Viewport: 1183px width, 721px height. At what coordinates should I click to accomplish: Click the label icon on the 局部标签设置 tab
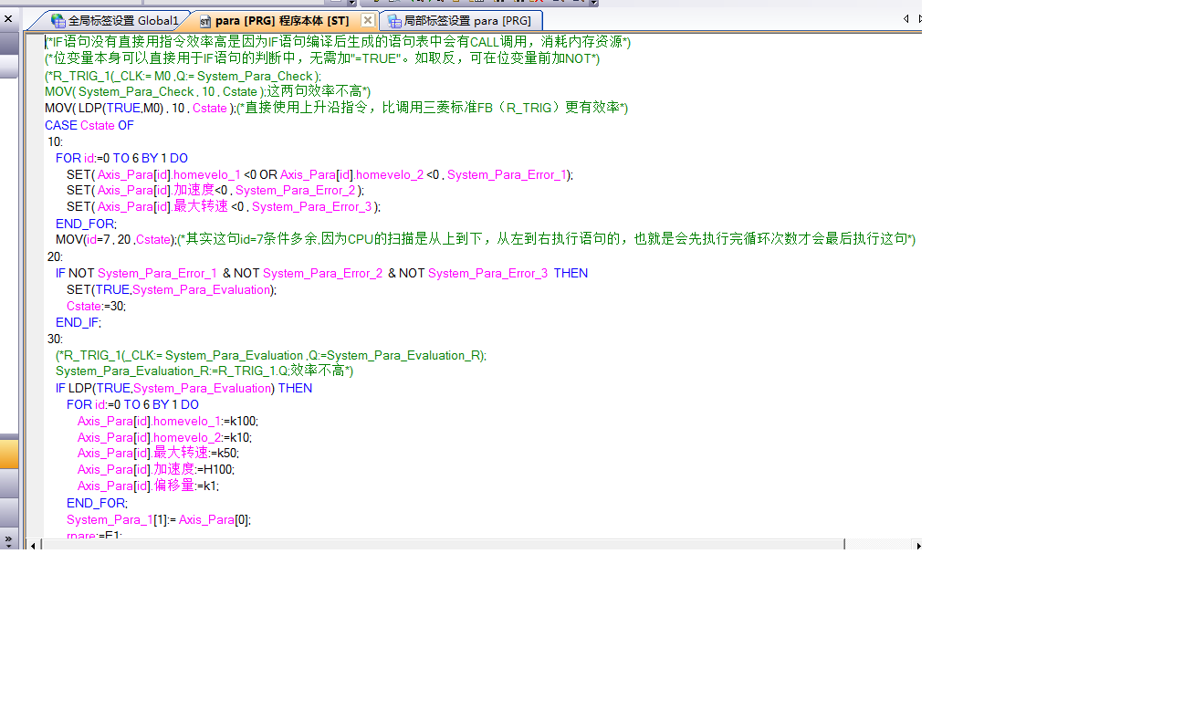(x=394, y=20)
